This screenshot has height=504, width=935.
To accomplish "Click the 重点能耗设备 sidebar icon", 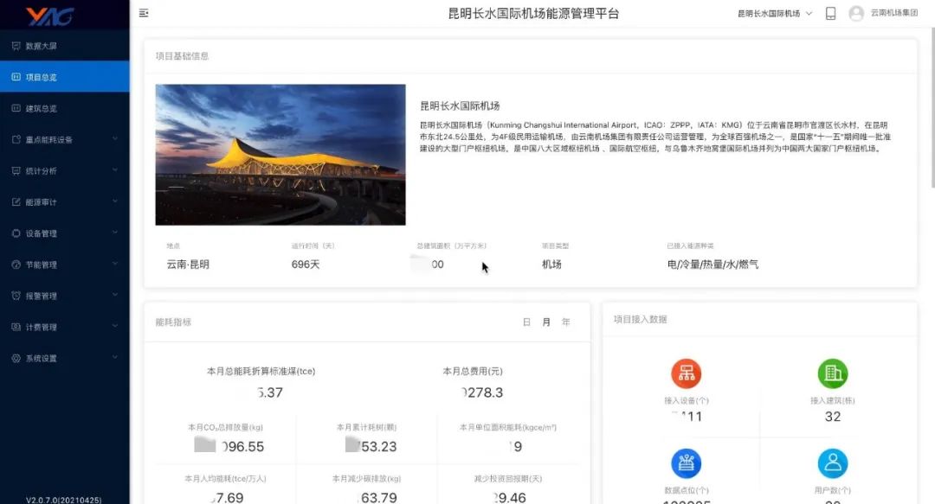I will pyautogui.click(x=16, y=139).
